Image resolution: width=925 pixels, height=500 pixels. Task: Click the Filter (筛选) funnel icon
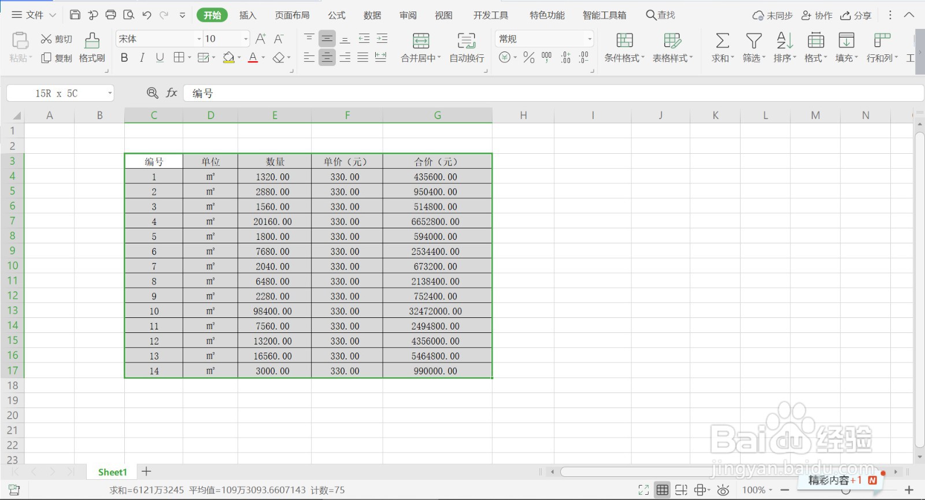pos(754,40)
